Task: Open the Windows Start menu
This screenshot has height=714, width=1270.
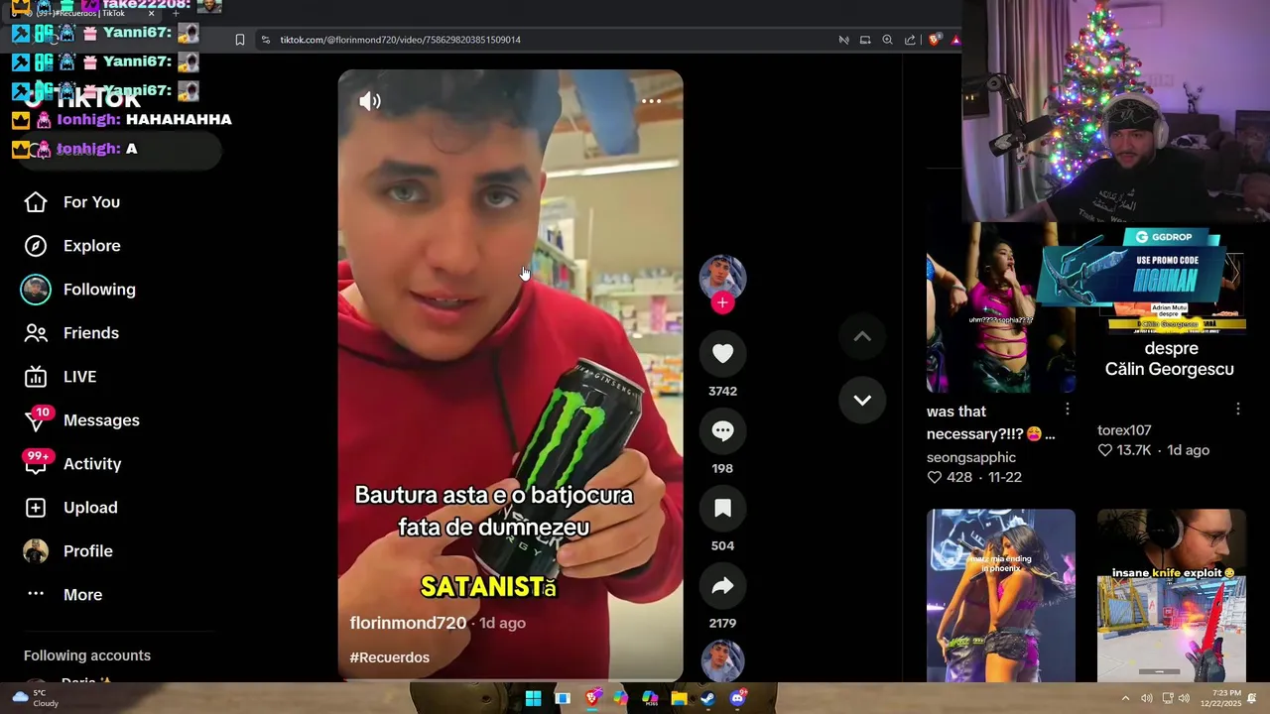Action: point(533,698)
